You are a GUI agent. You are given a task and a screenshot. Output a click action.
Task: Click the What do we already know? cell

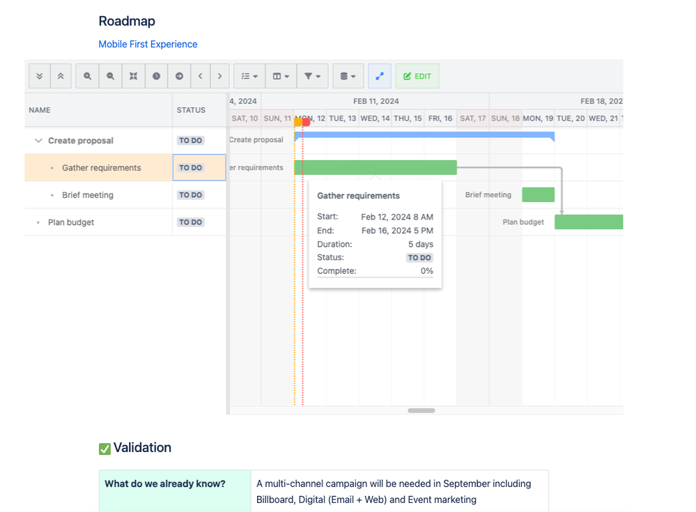point(176,491)
